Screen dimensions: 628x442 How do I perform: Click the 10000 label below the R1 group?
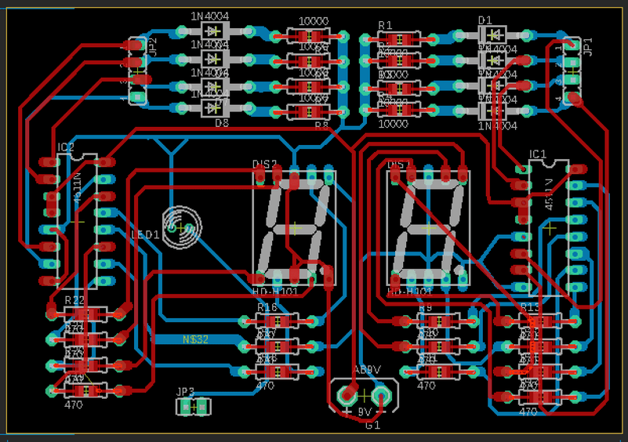click(394, 125)
